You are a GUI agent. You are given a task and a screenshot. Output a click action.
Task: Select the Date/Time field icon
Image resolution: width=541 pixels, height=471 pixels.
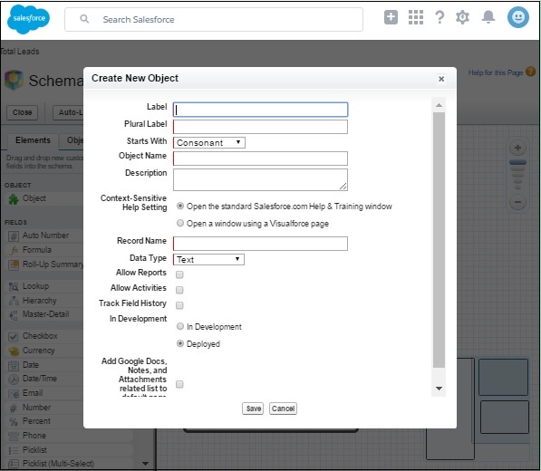tap(14, 380)
